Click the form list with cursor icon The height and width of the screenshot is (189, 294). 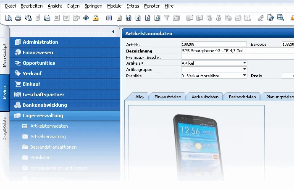[x=281, y=18]
